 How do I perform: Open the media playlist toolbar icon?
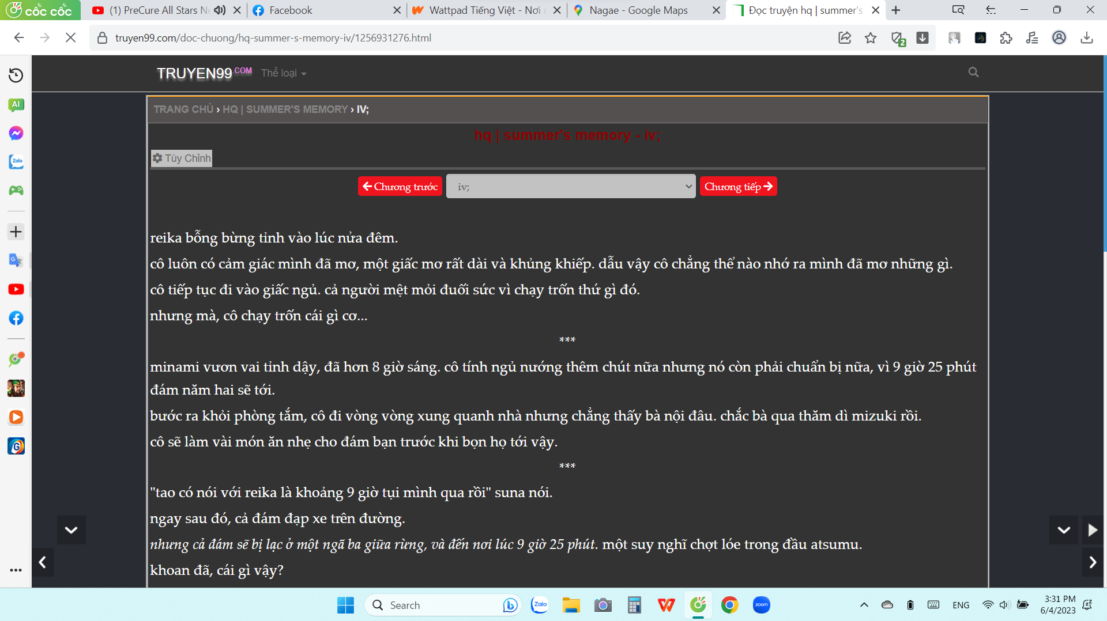pos(1032,38)
